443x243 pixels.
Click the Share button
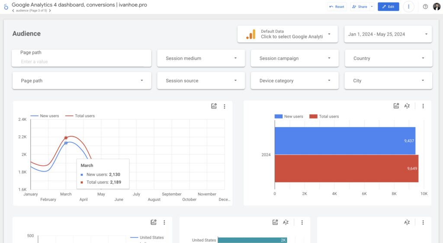(x=360, y=7)
